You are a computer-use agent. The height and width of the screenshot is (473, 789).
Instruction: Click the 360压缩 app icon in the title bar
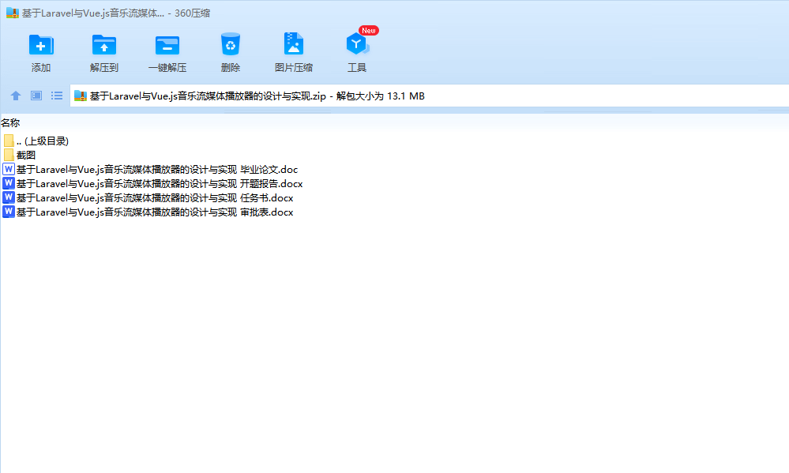point(13,13)
